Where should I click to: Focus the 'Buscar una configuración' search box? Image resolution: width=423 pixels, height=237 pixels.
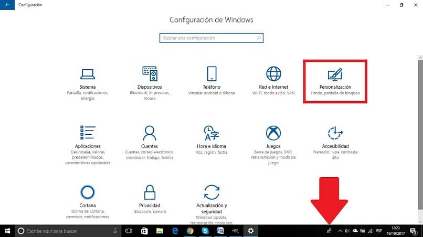pos(211,38)
